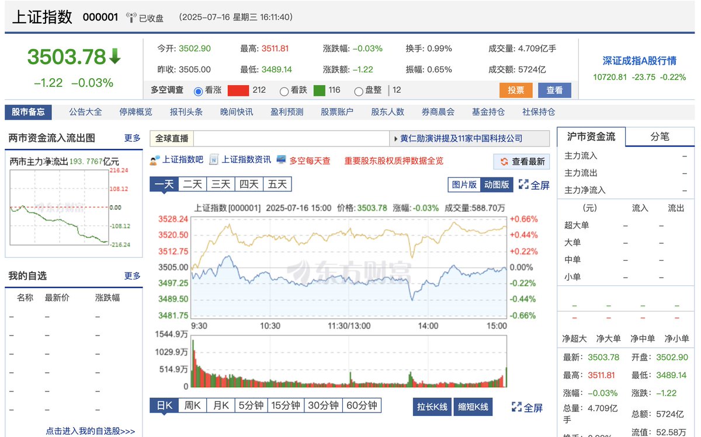Click the arrow before the 黄仁勋 headline

[395, 139]
